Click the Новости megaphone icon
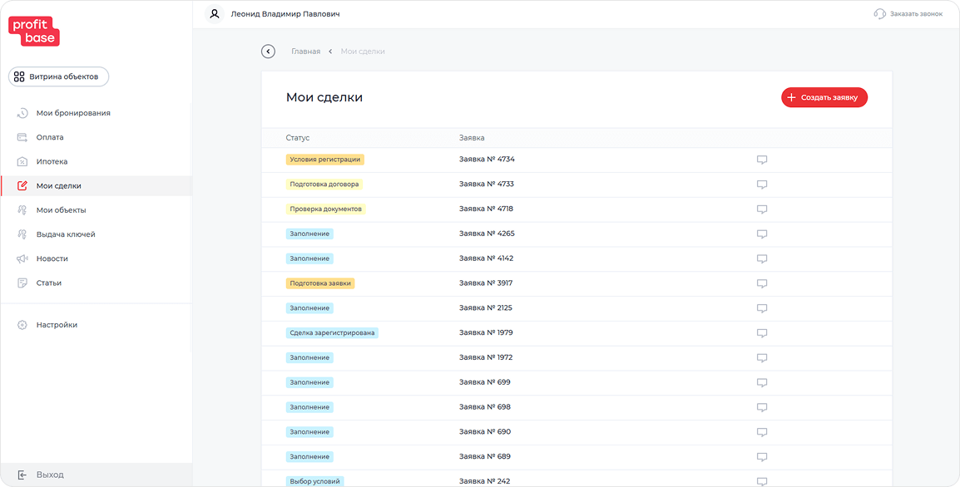 pyautogui.click(x=22, y=258)
